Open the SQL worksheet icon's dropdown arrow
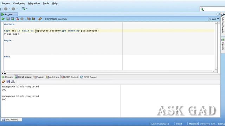Viewport: 225px width, 126px height. pyautogui.click(x=27, y=9)
